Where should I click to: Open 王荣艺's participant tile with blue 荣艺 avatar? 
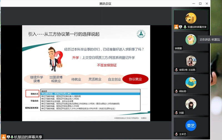click(x=191, y=126)
